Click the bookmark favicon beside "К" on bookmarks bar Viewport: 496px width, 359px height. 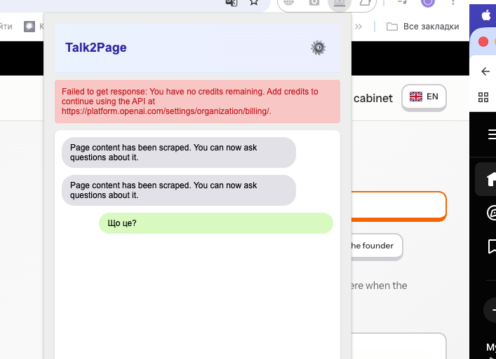point(29,27)
